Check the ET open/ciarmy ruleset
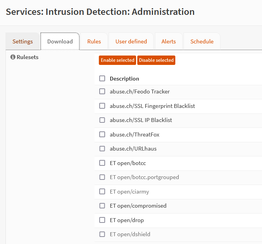The height and width of the screenshot is (244, 262). click(102, 192)
